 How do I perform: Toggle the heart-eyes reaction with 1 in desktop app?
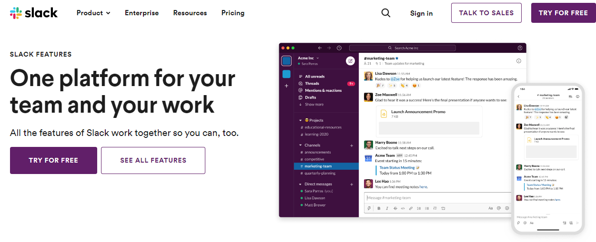pyautogui.click(x=415, y=86)
